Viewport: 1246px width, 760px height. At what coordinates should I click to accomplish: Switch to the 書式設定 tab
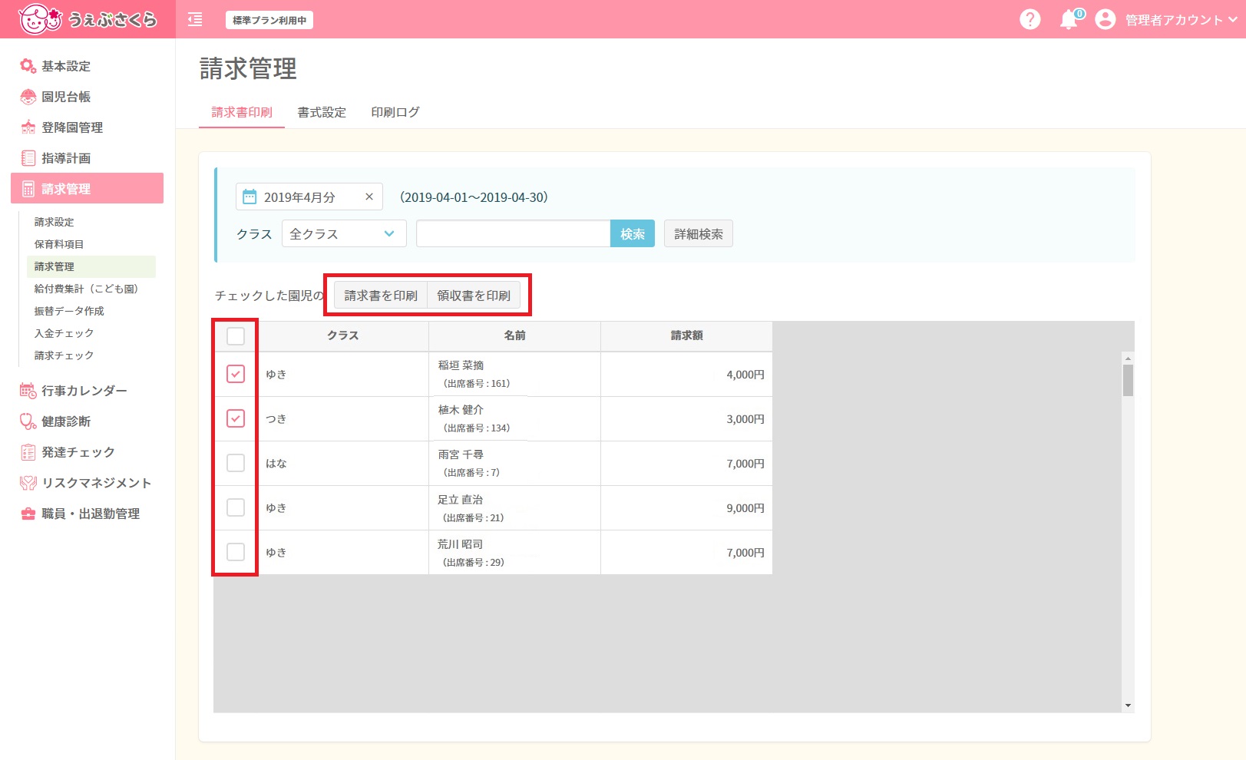click(322, 112)
